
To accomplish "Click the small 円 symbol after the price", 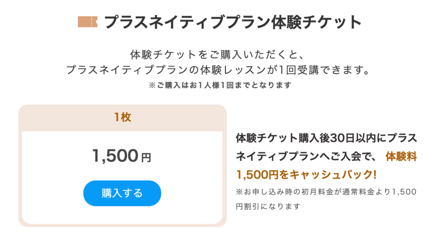I will tap(146, 158).
